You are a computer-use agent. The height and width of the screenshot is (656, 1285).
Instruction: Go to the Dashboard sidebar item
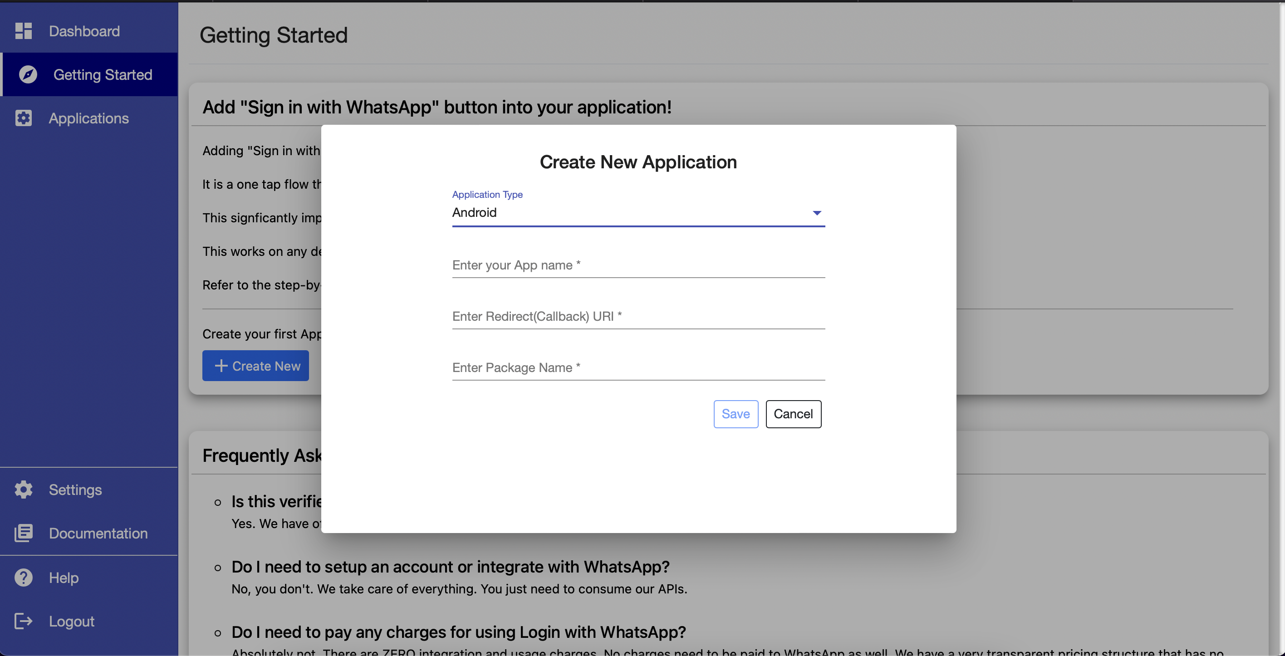[x=84, y=31]
